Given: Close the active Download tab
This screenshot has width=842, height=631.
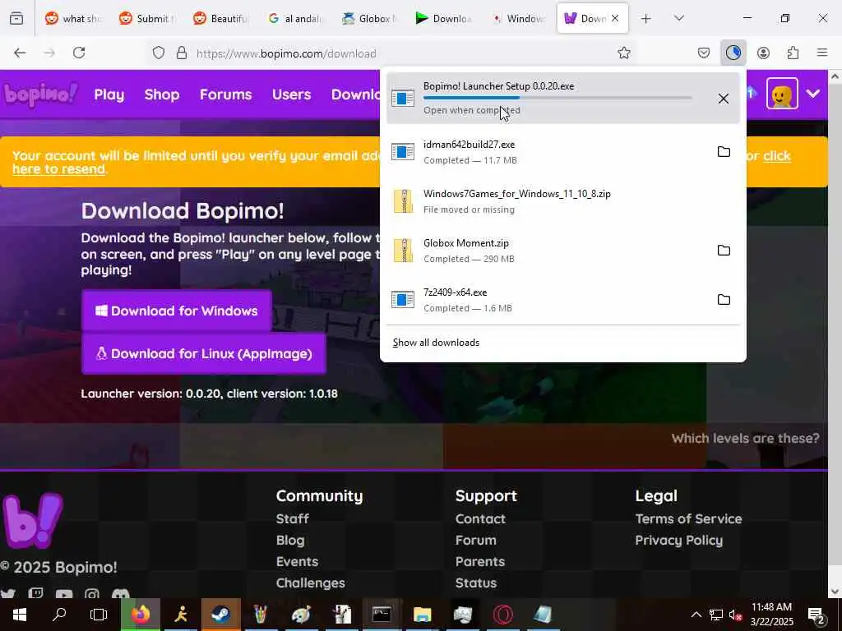Looking at the screenshot, I should [615, 18].
